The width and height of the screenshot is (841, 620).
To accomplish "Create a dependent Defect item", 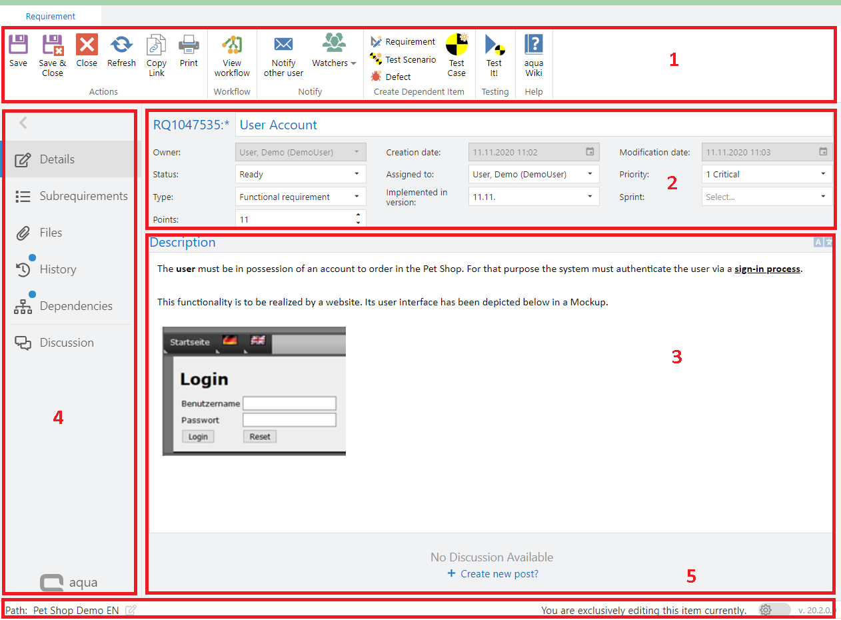I will click(x=397, y=77).
